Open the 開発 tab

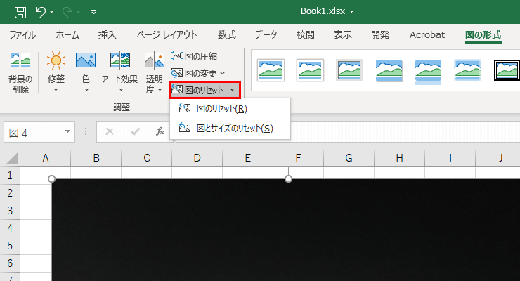(379, 35)
